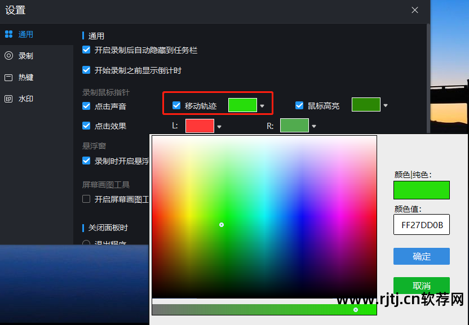Click the FF27DD0B color value field
Screen dimensions: 469x325
coord(421,225)
